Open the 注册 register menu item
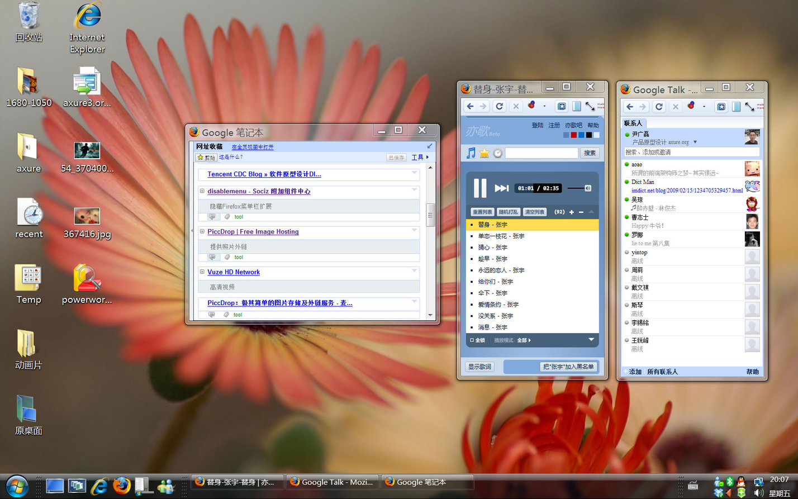 (x=554, y=125)
